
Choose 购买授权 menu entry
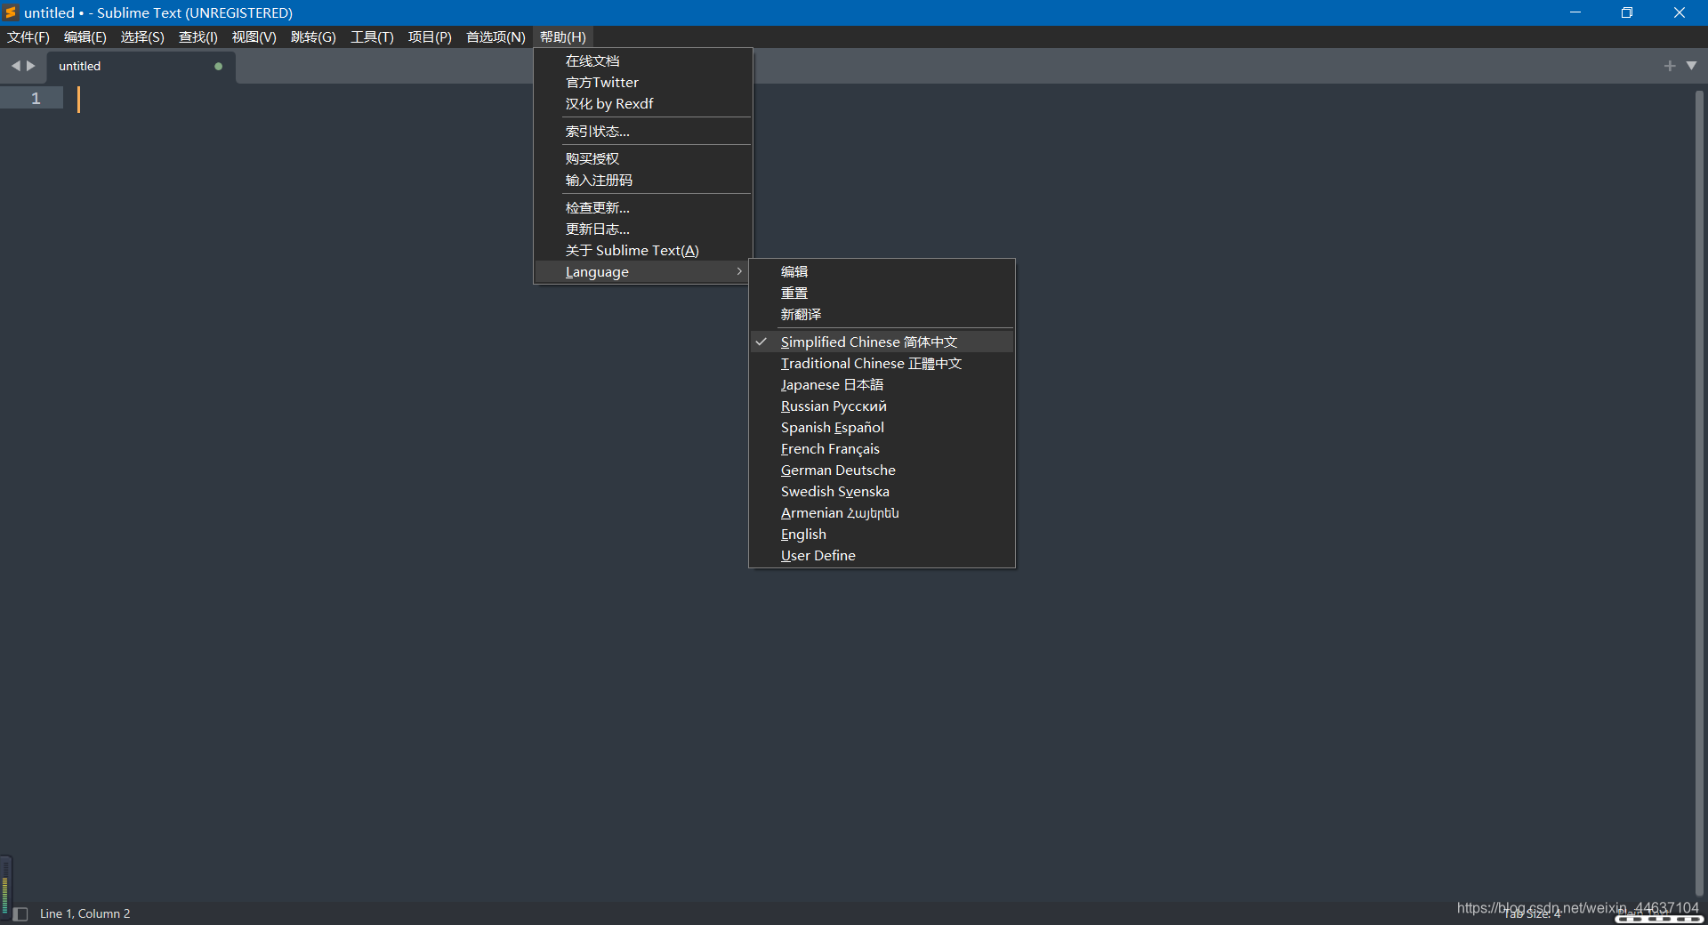(643, 158)
